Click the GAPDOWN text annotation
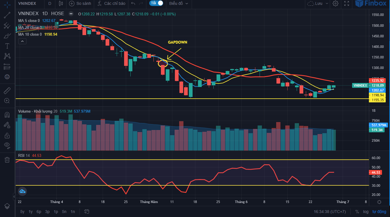390x217 pixels. click(x=177, y=42)
